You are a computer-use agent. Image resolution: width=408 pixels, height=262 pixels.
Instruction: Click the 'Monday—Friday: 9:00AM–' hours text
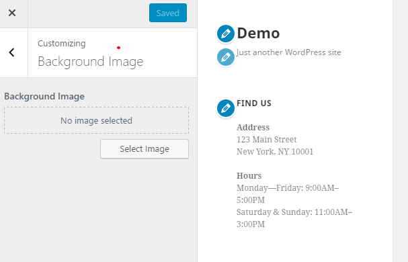[x=288, y=188]
